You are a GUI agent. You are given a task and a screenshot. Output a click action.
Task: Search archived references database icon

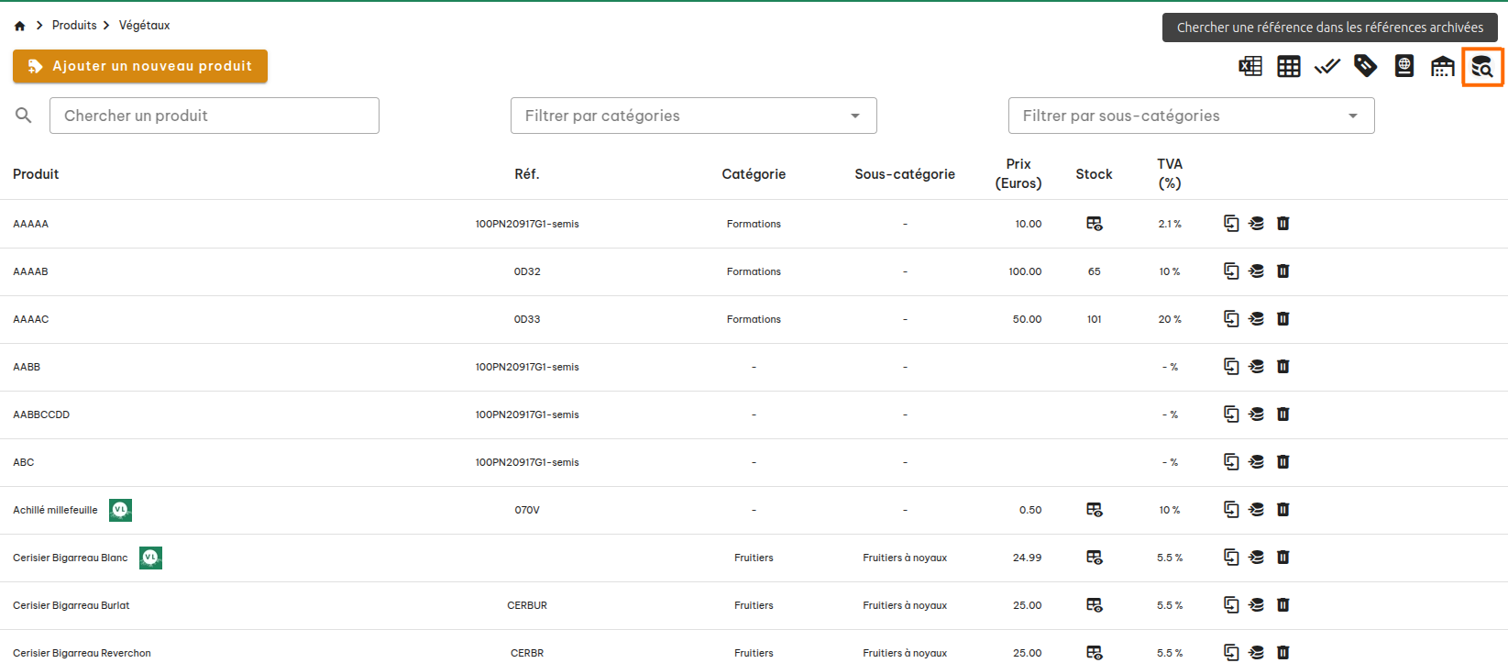[x=1481, y=67]
